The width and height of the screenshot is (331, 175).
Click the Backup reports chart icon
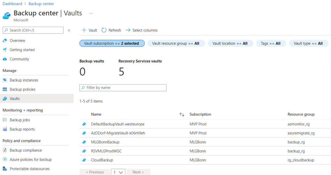coord(5,129)
